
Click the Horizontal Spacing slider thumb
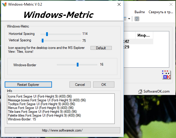click(47, 34)
